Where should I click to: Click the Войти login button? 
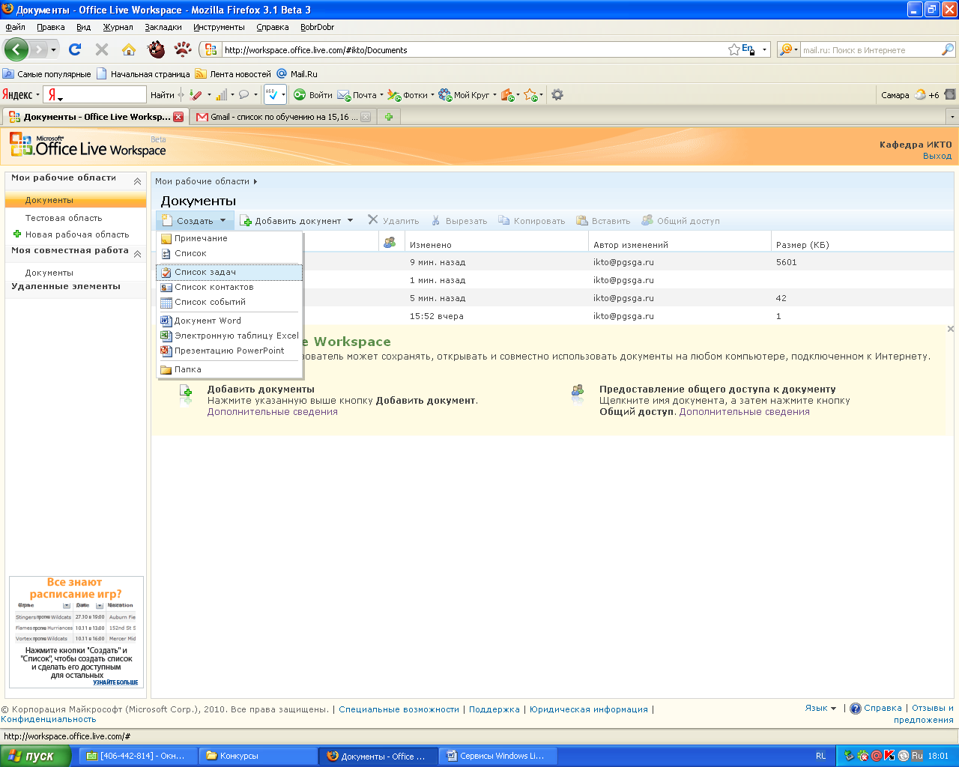pyautogui.click(x=313, y=94)
